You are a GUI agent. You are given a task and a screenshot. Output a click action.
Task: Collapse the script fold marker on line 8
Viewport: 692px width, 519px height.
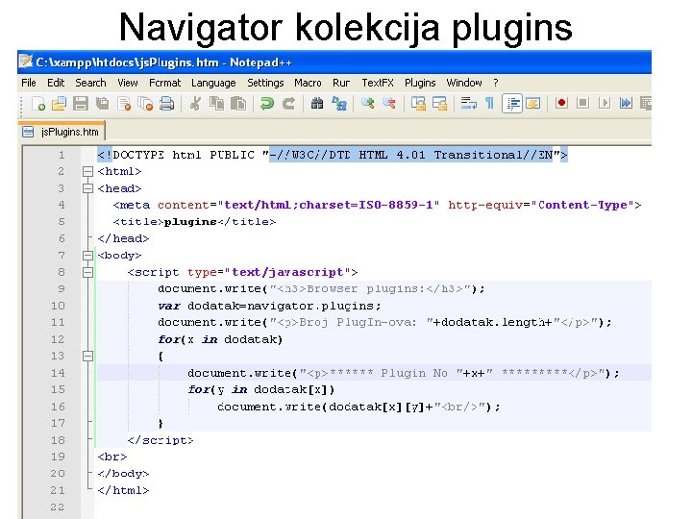[x=87, y=272]
